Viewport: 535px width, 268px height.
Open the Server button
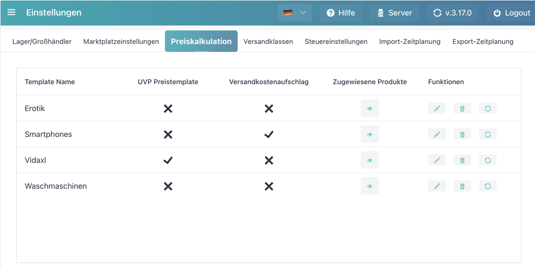point(394,13)
